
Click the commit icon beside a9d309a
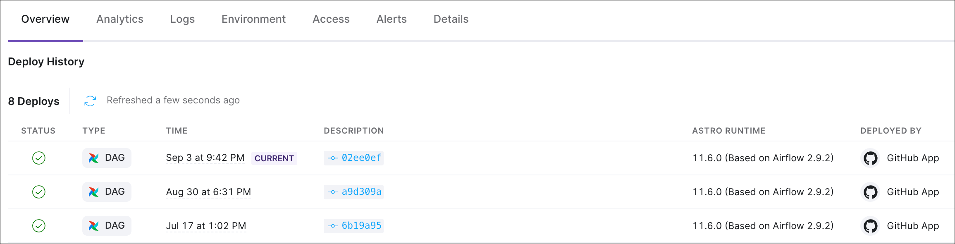333,192
